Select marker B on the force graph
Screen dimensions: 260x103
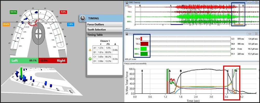point(181,71)
